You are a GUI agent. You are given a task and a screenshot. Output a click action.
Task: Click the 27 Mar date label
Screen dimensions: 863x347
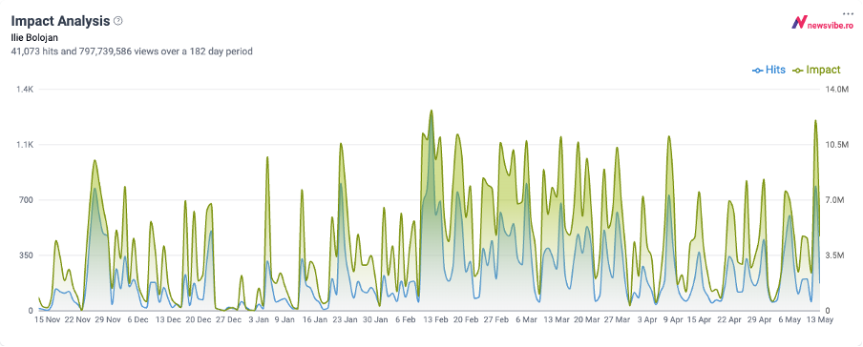click(x=617, y=319)
